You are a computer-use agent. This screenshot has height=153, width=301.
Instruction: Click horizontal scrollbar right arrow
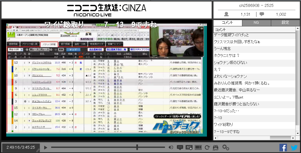point(293,138)
